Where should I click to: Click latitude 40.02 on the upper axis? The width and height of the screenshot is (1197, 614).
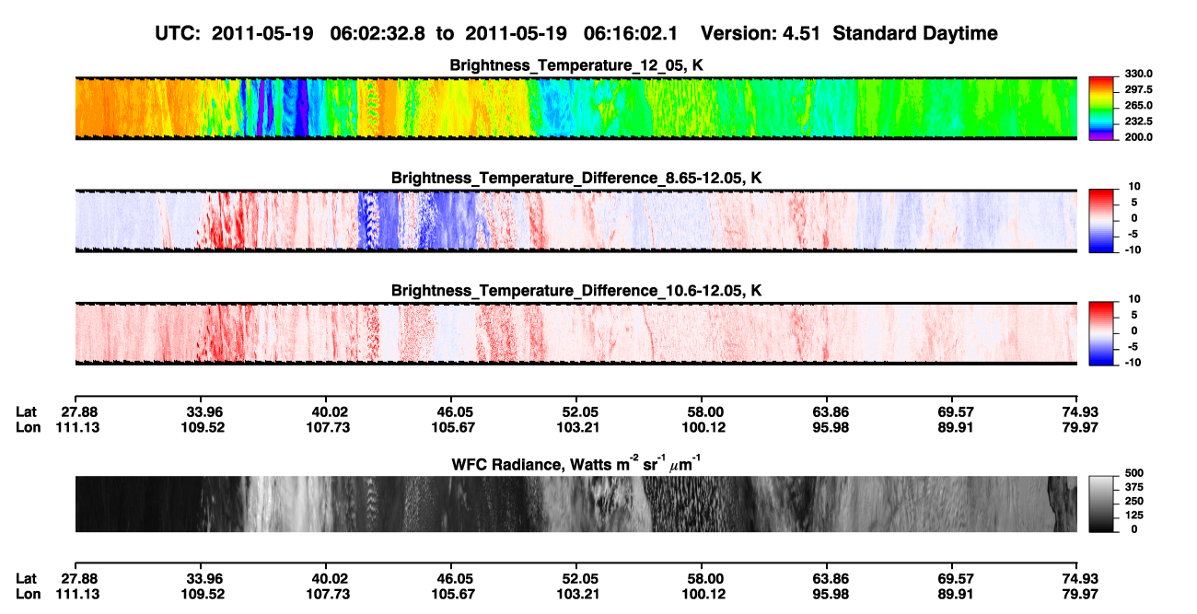pyautogui.click(x=330, y=411)
